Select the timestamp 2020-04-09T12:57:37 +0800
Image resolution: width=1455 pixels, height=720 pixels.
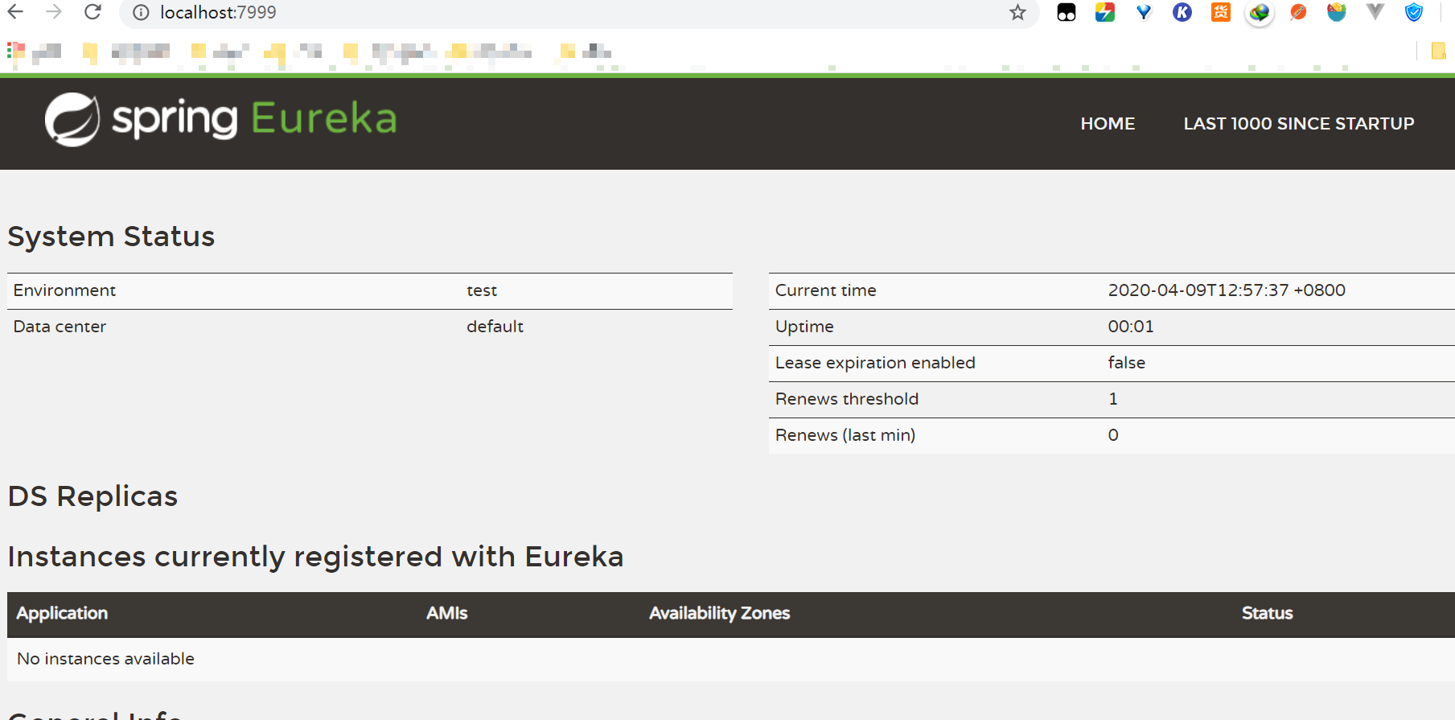[1227, 290]
